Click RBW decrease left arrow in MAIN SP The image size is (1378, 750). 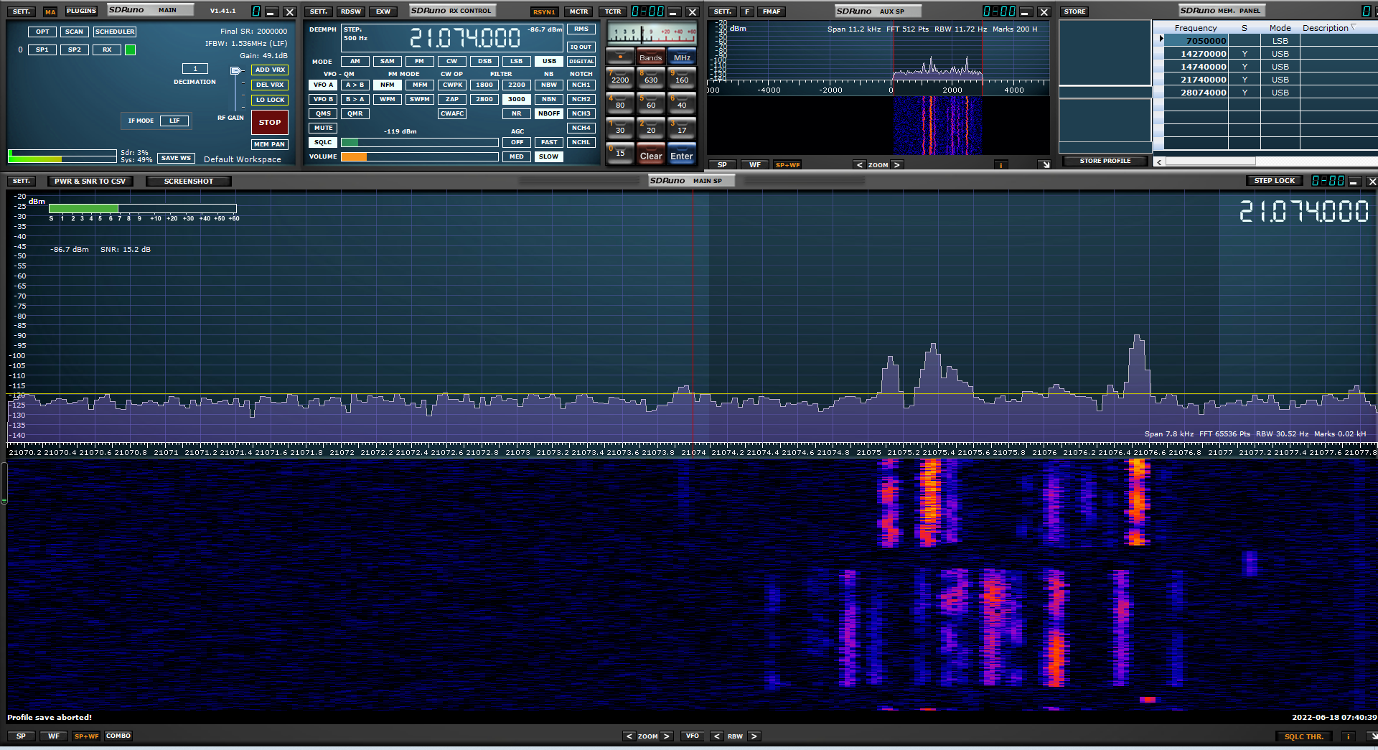pyautogui.click(x=716, y=736)
